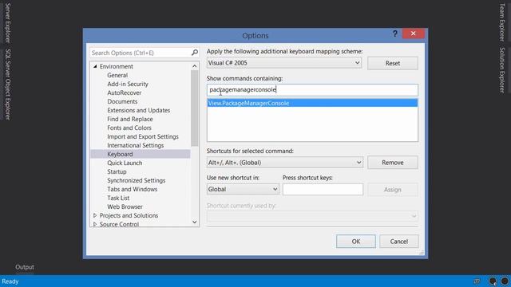Switch to the Output tab
The image size is (511, 287).
point(25,267)
